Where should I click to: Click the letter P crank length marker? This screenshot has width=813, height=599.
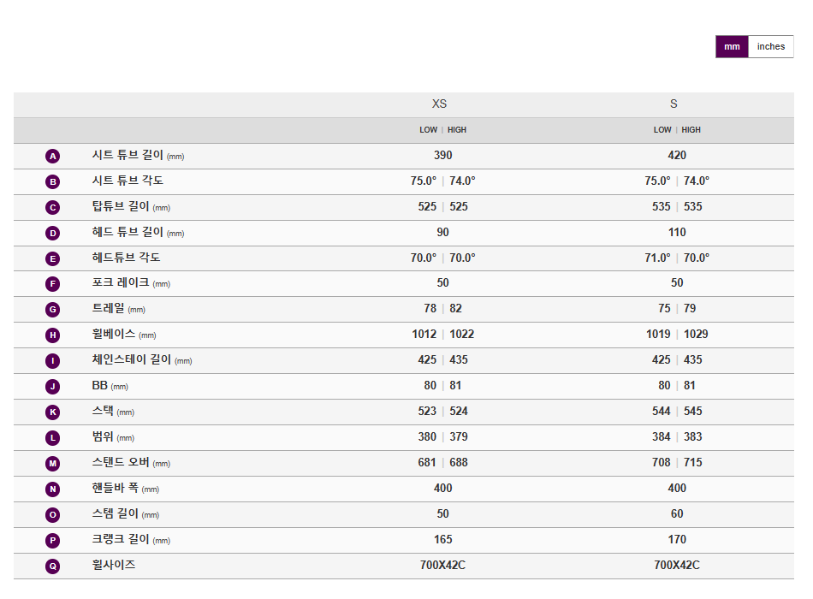[x=53, y=541]
